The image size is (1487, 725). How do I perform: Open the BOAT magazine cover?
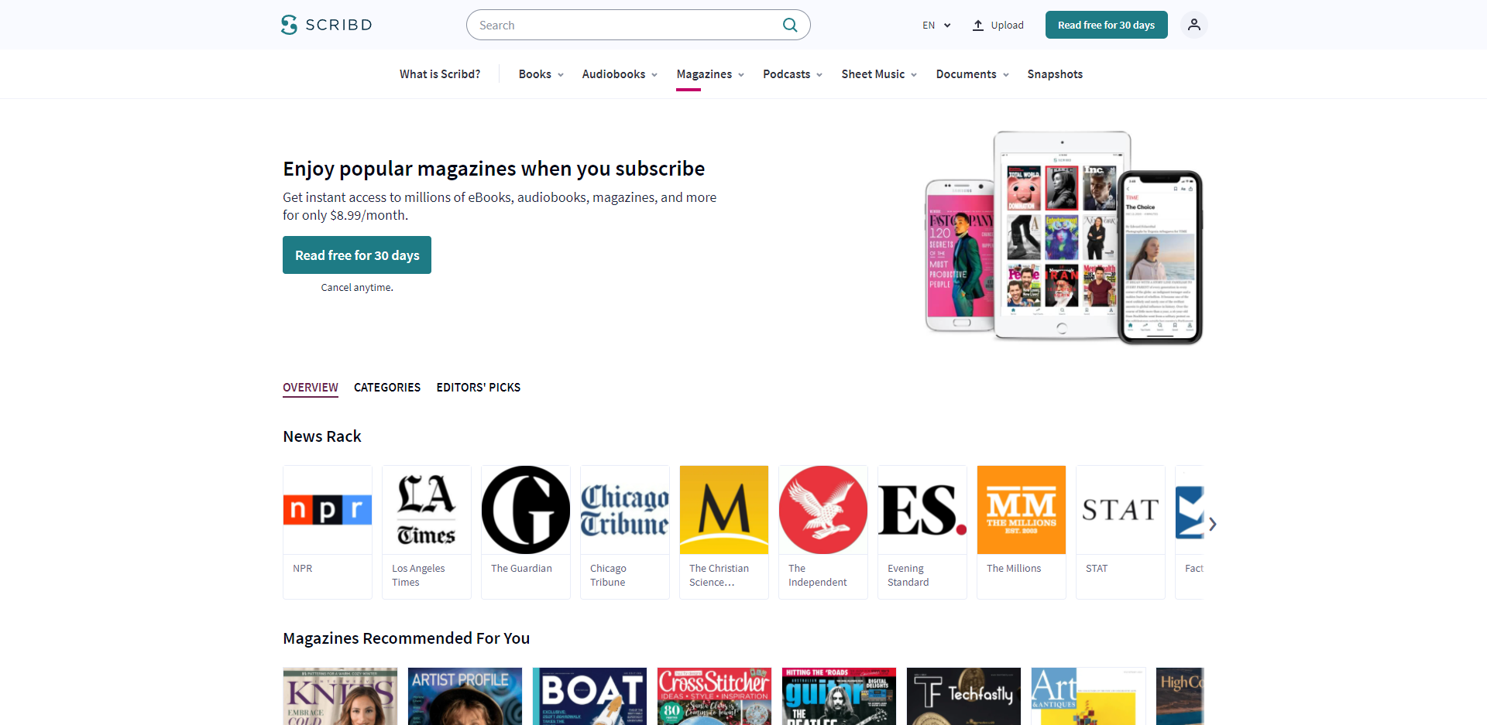pyautogui.click(x=589, y=696)
